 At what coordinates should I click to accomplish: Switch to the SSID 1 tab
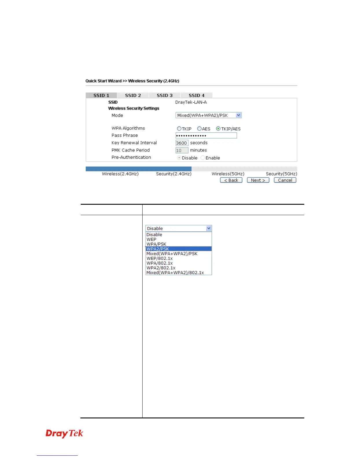pos(101,95)
